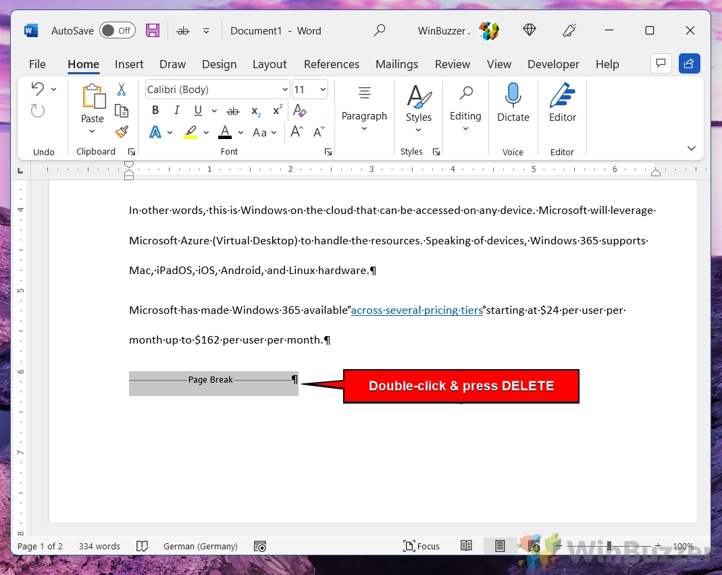Undo the last action
Image resolution: width=722 pixels, height=575 pixels.
pos(38,89)
